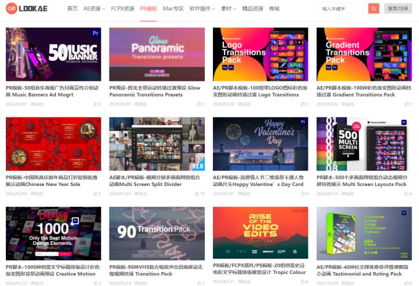Like the Music Banners Ad Mogrt post
The height and width of the screenshot is (286, 419).
(98, 104)
